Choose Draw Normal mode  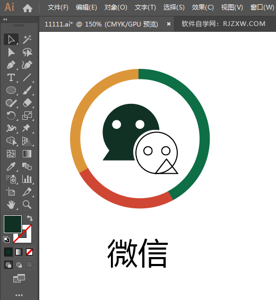pyautogui.click(x=8, y=265)
